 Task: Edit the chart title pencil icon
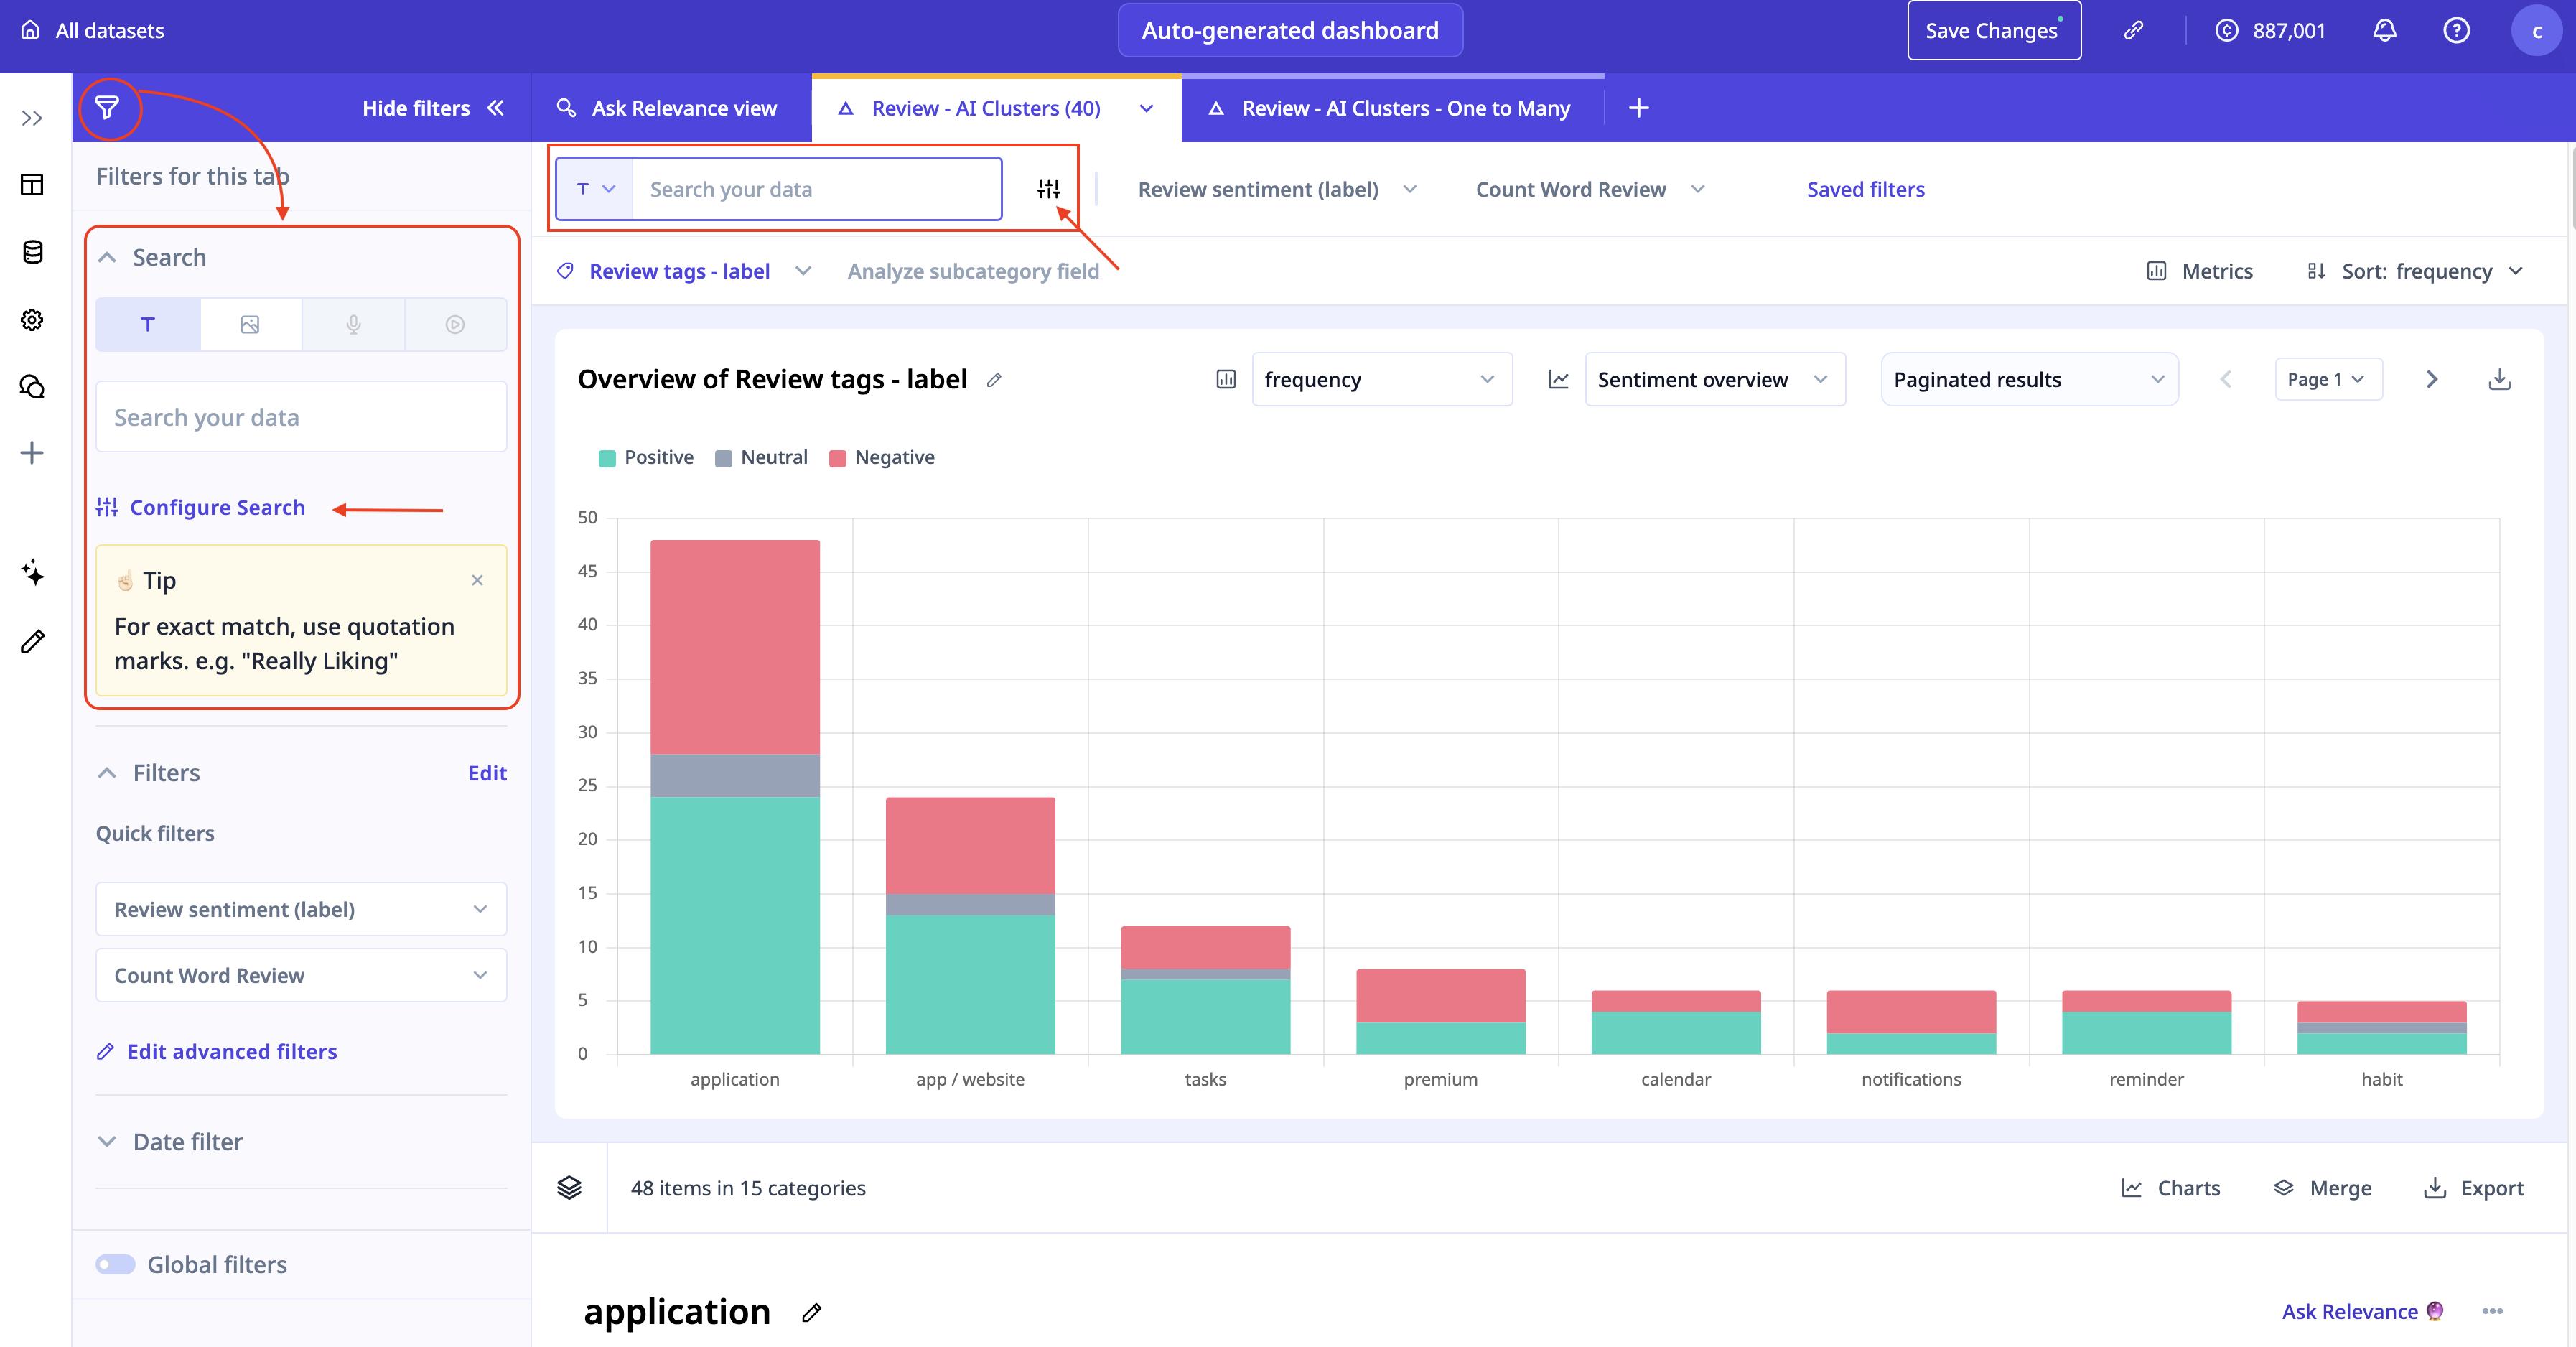click(994, 380)
